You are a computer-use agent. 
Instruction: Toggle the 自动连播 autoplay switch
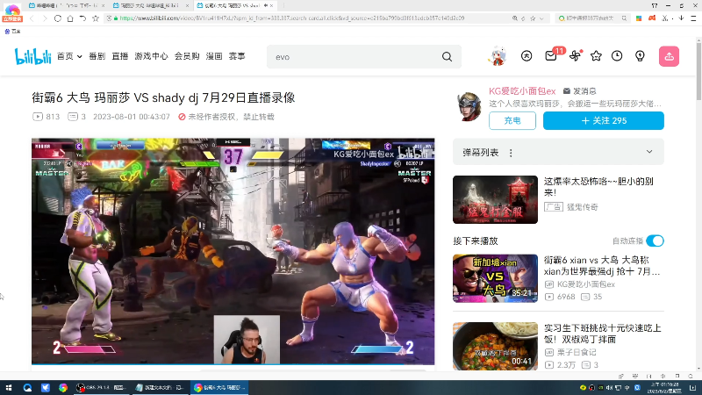[x=655, y=241]
